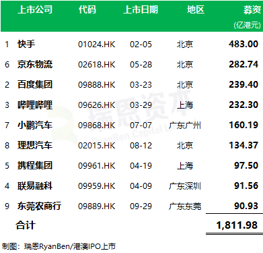Select company name 携程集团
Image resolution: width=263 pixels, height=253 pixels.
coord(35,165)
